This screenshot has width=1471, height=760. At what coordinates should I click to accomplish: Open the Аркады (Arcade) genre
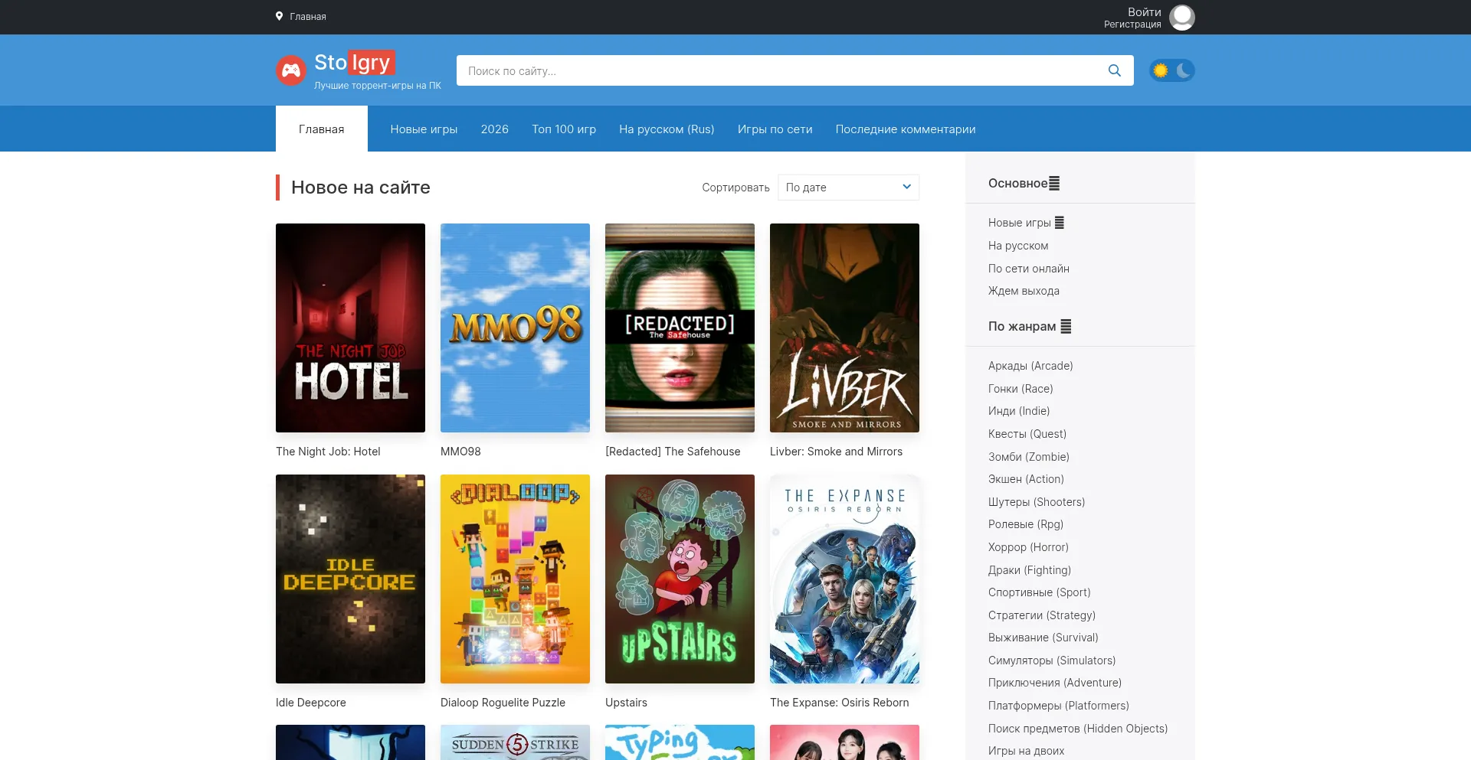[x=1030, y=366]
